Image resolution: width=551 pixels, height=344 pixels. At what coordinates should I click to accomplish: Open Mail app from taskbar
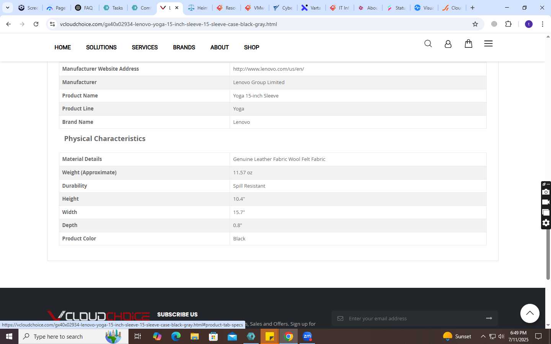coord(232,336)
